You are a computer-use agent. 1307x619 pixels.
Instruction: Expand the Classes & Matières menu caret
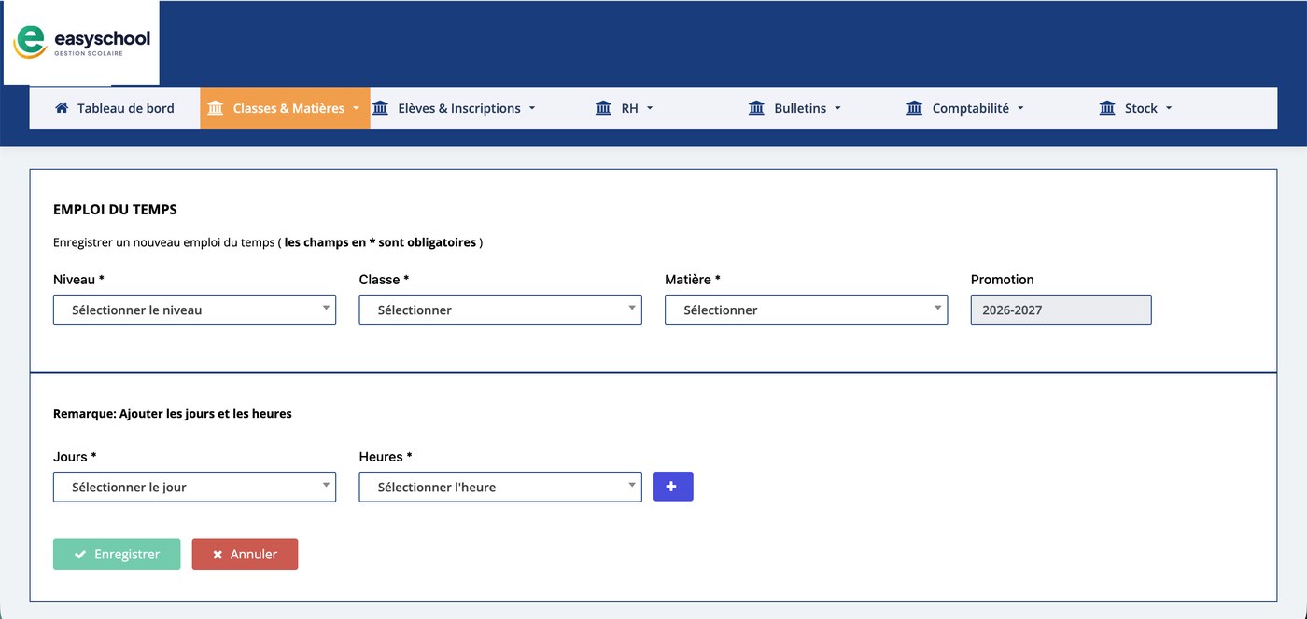click(356, 109)
